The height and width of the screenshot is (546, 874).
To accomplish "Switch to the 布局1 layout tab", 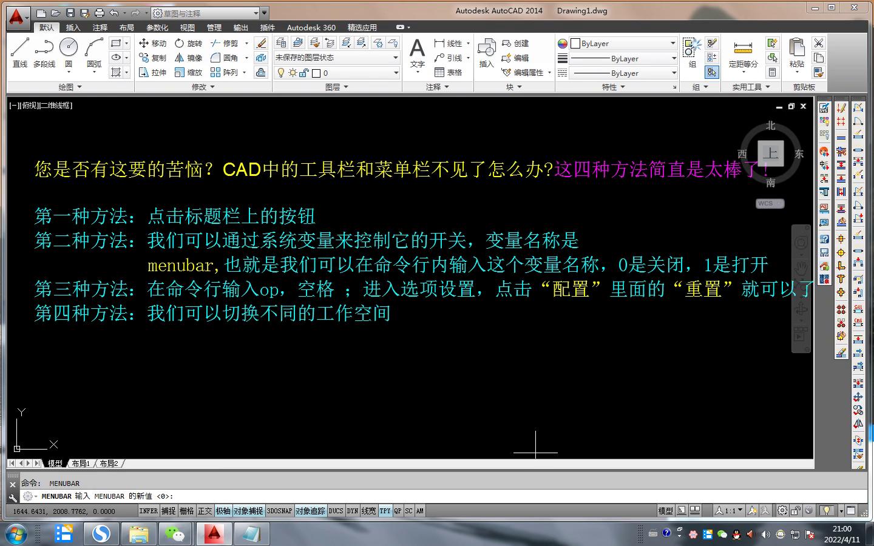I will coord(80,463).
